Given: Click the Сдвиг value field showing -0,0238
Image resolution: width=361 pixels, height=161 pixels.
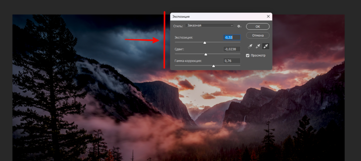Looking at the screenshot, I should [x=232, y=49].
